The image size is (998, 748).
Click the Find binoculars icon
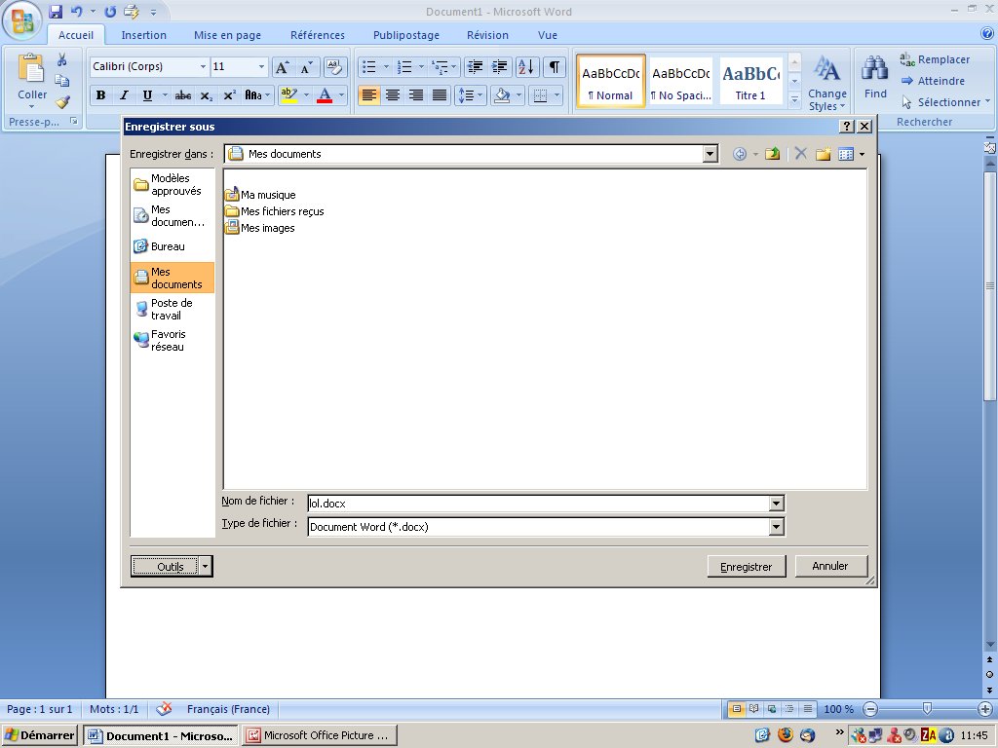(x=875, y=68)
